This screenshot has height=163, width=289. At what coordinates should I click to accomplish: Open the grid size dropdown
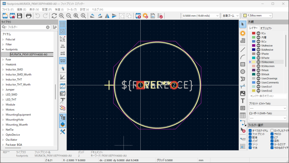pos(200,16)
